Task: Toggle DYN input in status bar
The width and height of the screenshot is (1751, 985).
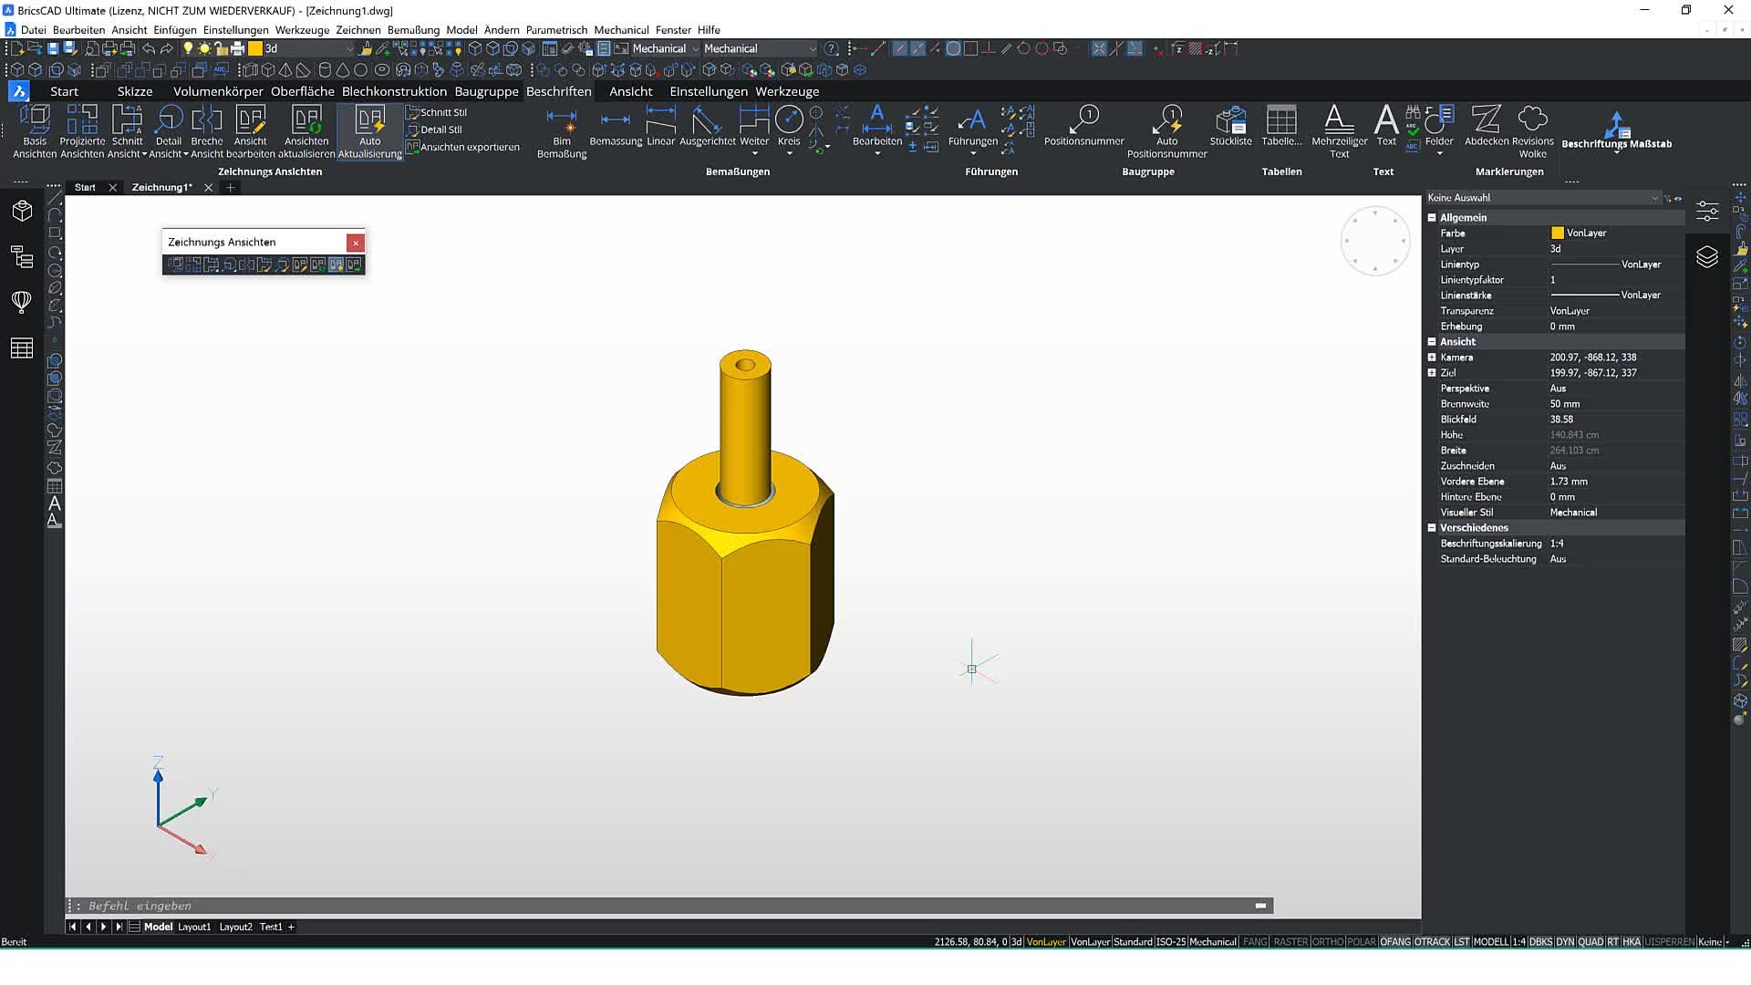Action: coord(1565,942)
